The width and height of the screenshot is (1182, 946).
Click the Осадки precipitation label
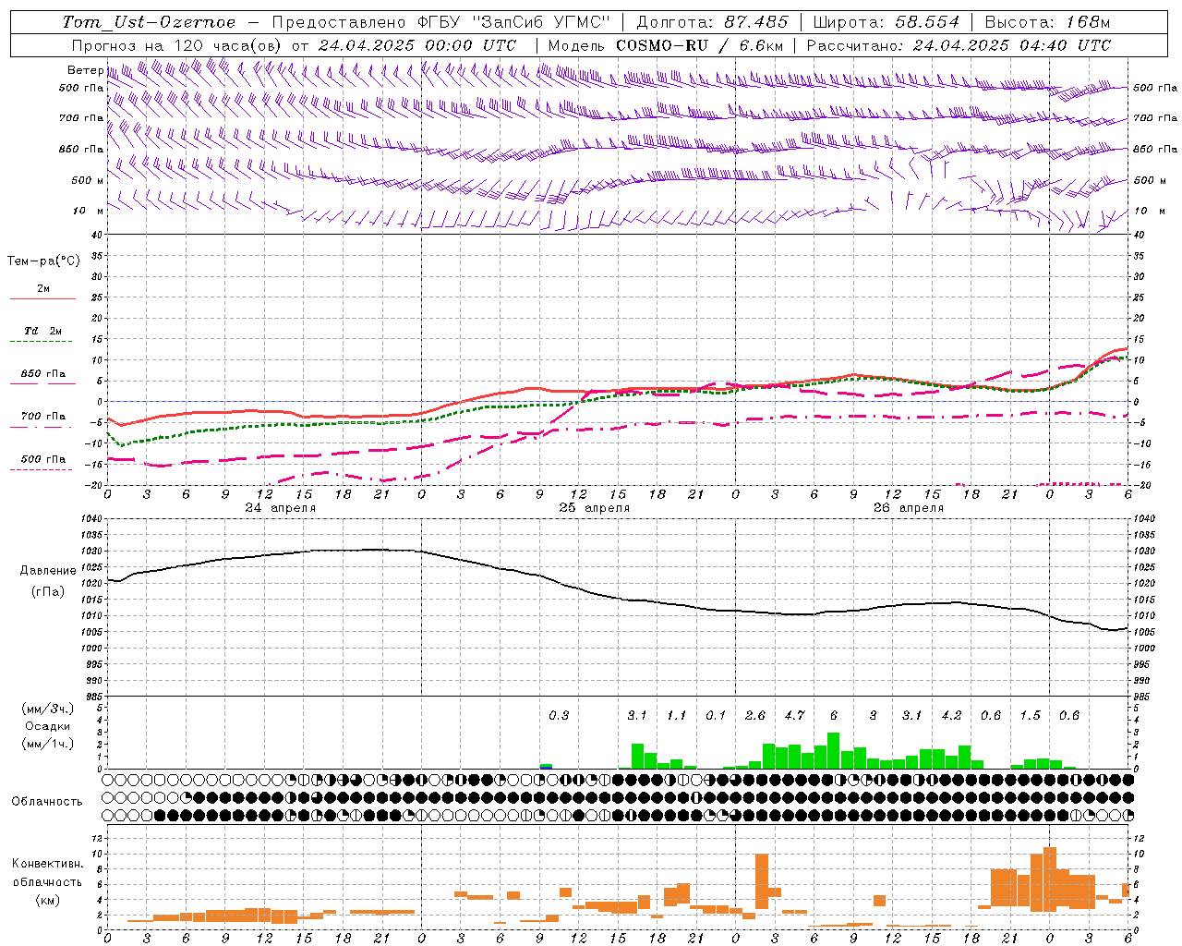pos(47,727)
